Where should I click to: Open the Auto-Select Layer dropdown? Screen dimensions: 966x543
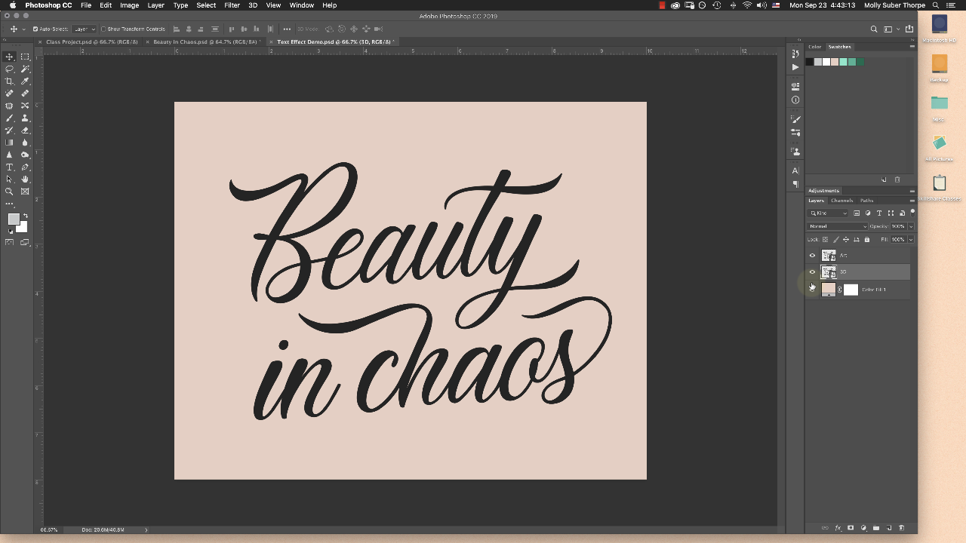tap(84, 29)
